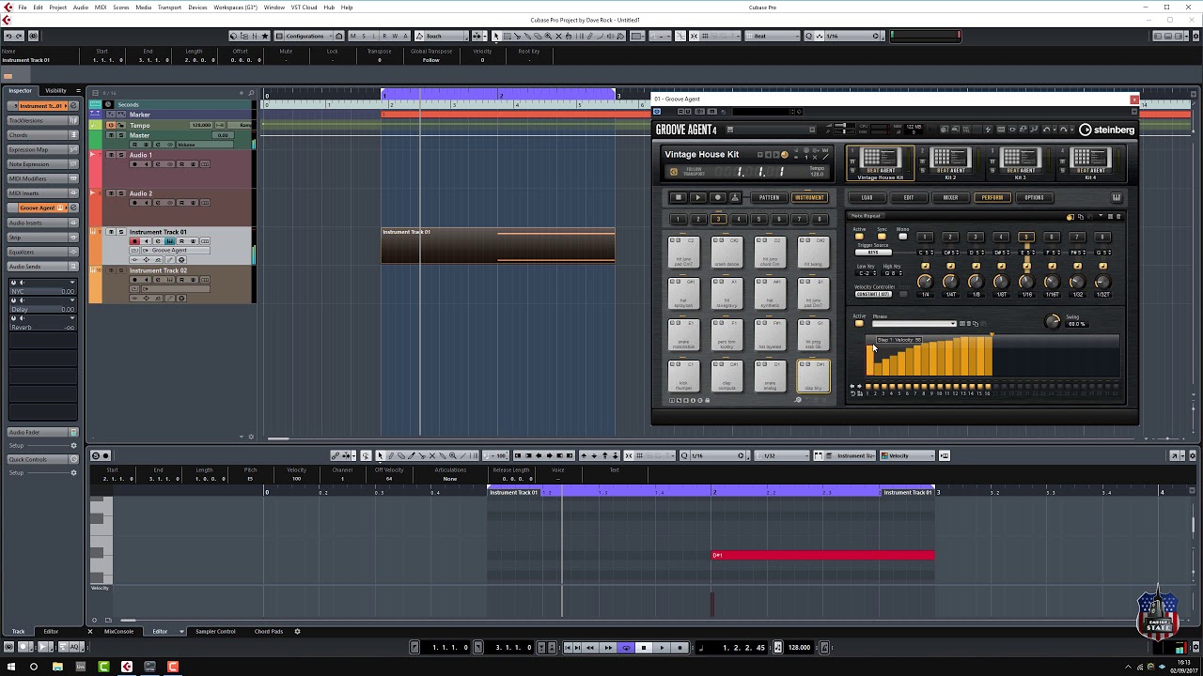Open Sampler Control tab
Viewport: 1203px width, 676px height.
215,631
